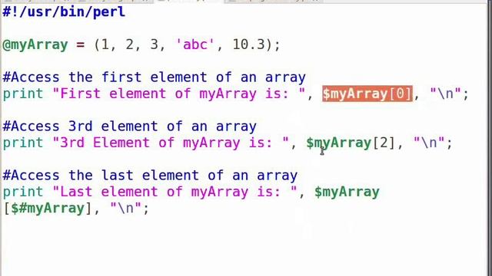The width and height of the screenshot is (492, 276).
Task: Click the print keyword on the 3rd Element line
Action: tap(23, 143)
